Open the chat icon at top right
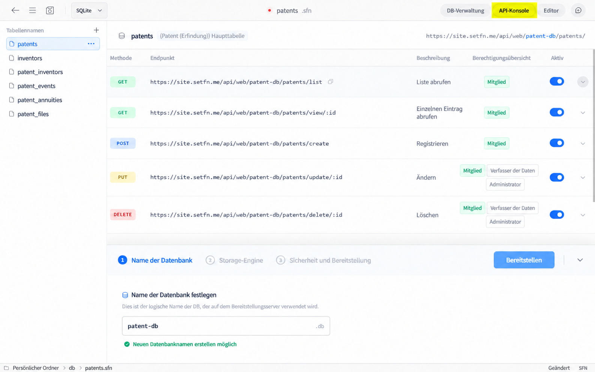The height and width of the screenshot is (372, 595). 578,10
